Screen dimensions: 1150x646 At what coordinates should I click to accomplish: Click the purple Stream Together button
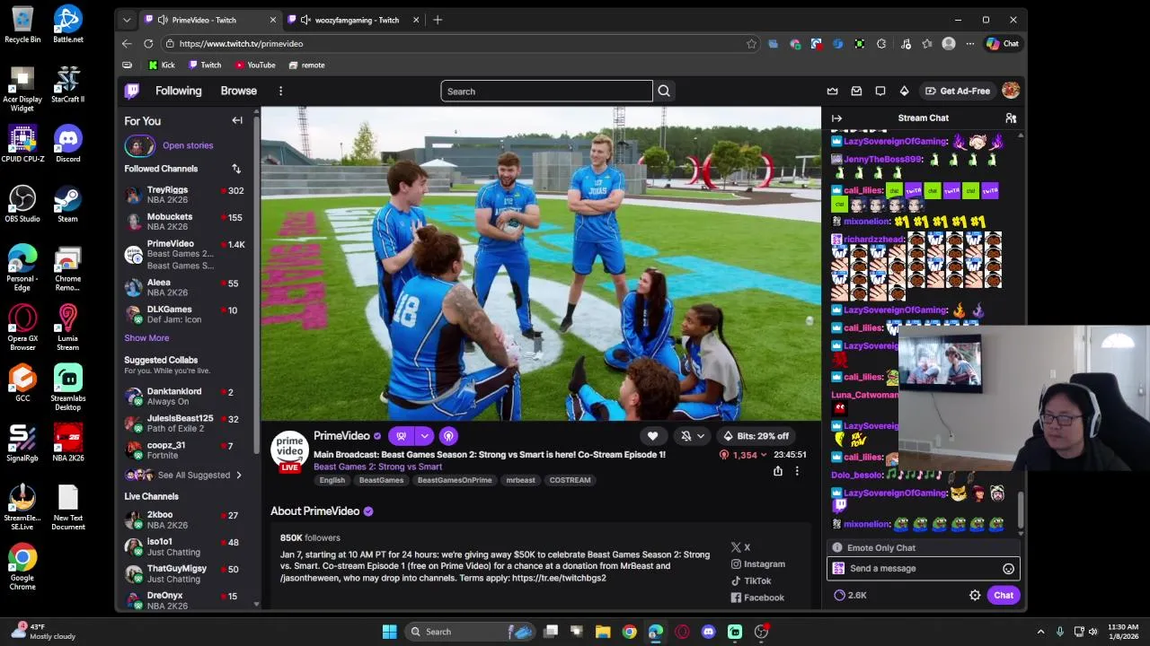click(x=401, y=436)
